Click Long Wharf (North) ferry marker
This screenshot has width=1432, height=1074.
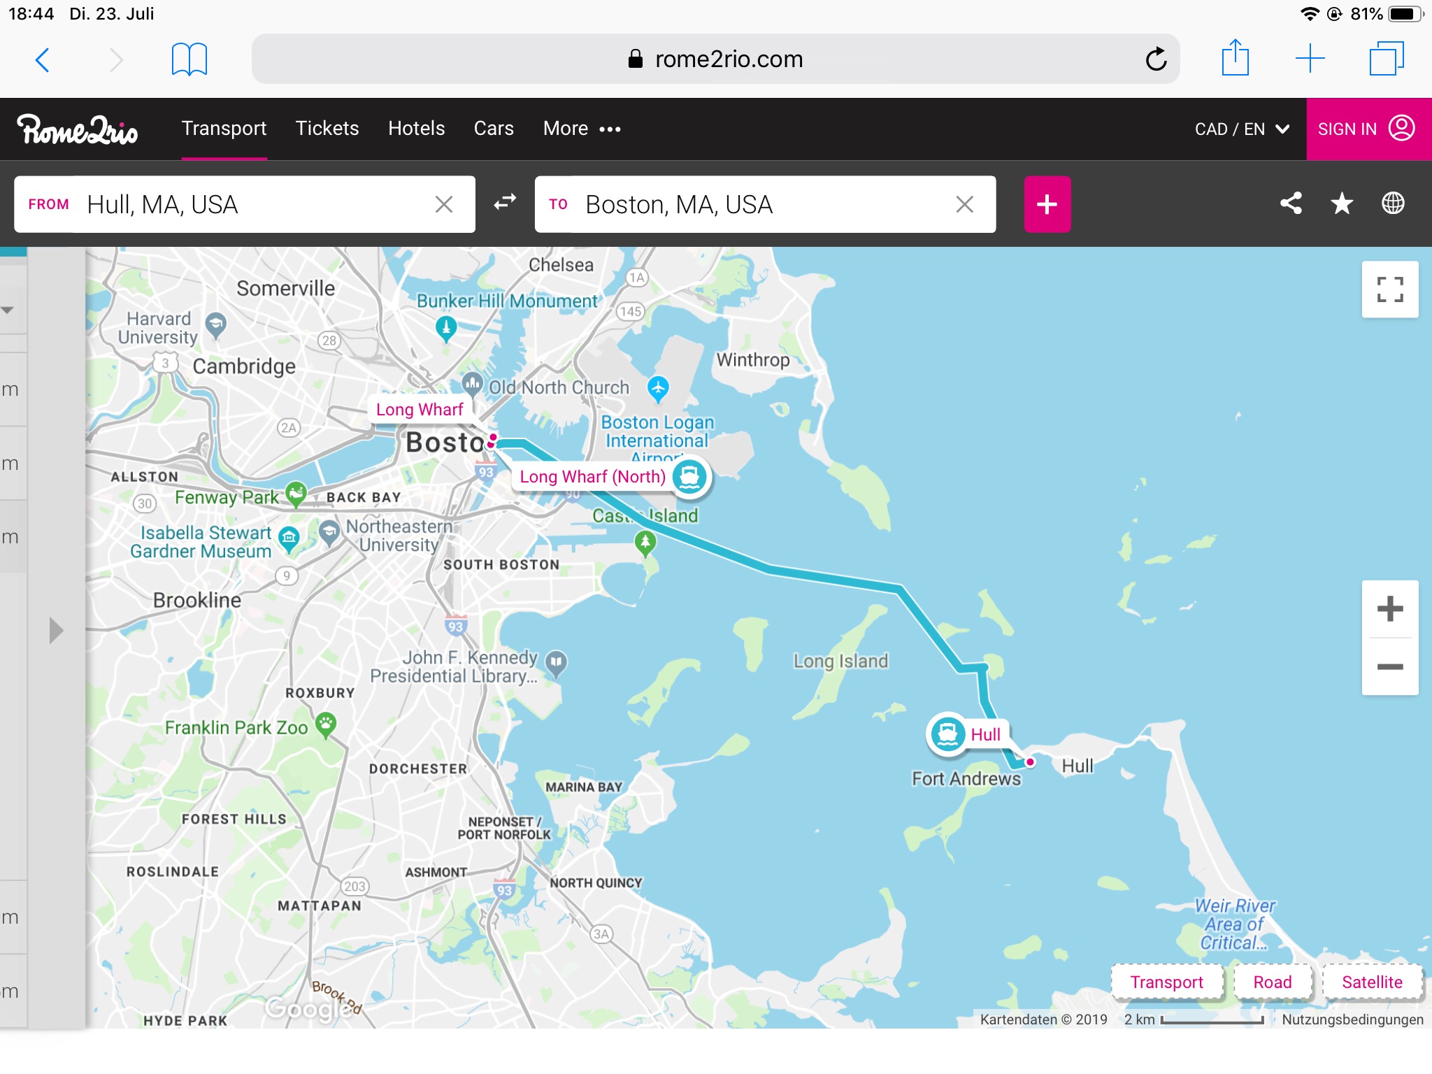[x=690, y=478]
